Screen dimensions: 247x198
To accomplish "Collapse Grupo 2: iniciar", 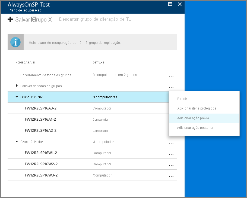I will [16, 142].
